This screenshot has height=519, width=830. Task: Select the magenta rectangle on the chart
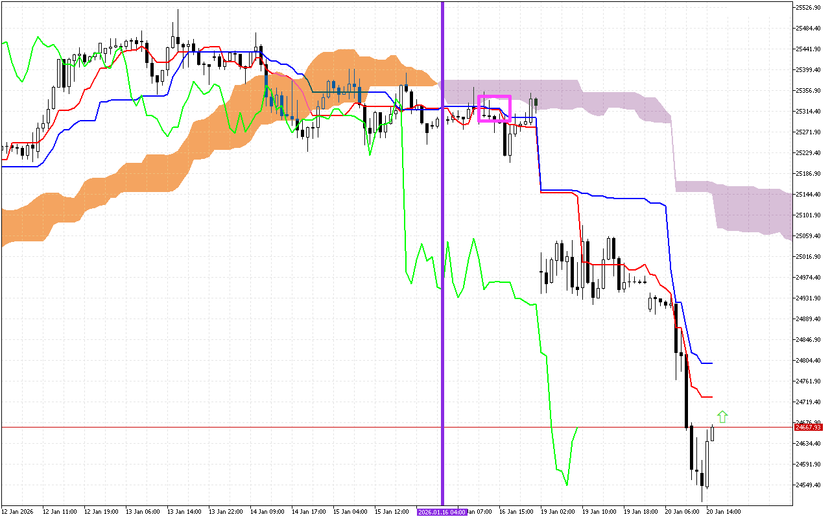click(494, 97)
